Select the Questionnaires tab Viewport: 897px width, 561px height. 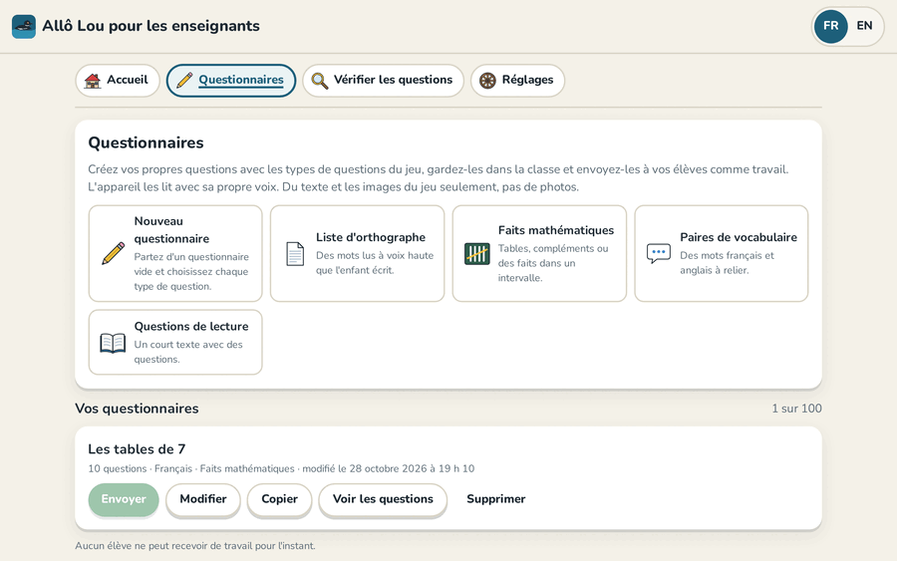click(231, 80)
